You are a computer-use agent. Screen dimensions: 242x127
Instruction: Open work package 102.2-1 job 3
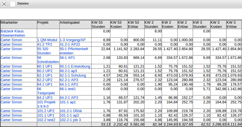70,120
